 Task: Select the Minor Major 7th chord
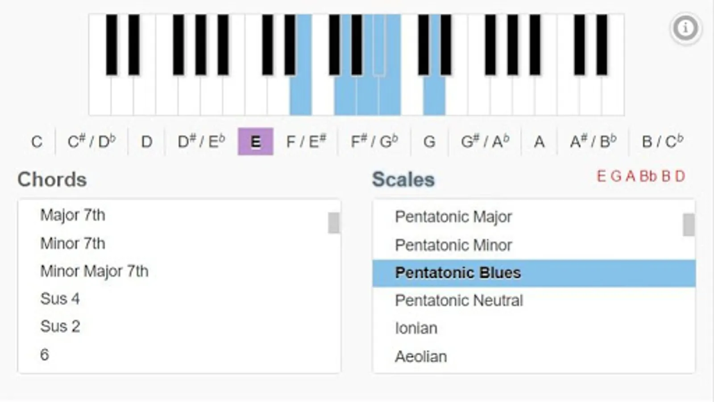pos(94,271)
